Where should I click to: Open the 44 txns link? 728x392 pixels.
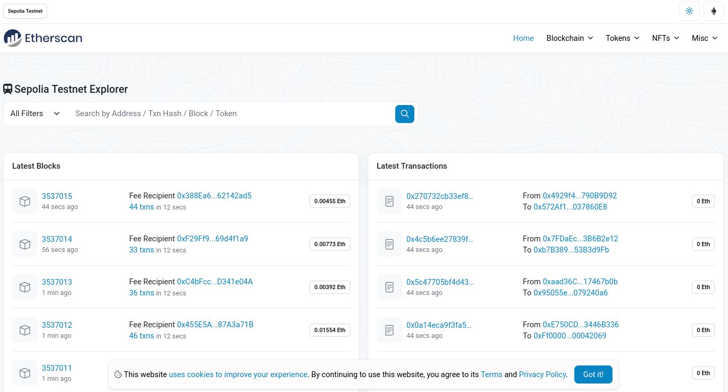click(x=141, y=207)
